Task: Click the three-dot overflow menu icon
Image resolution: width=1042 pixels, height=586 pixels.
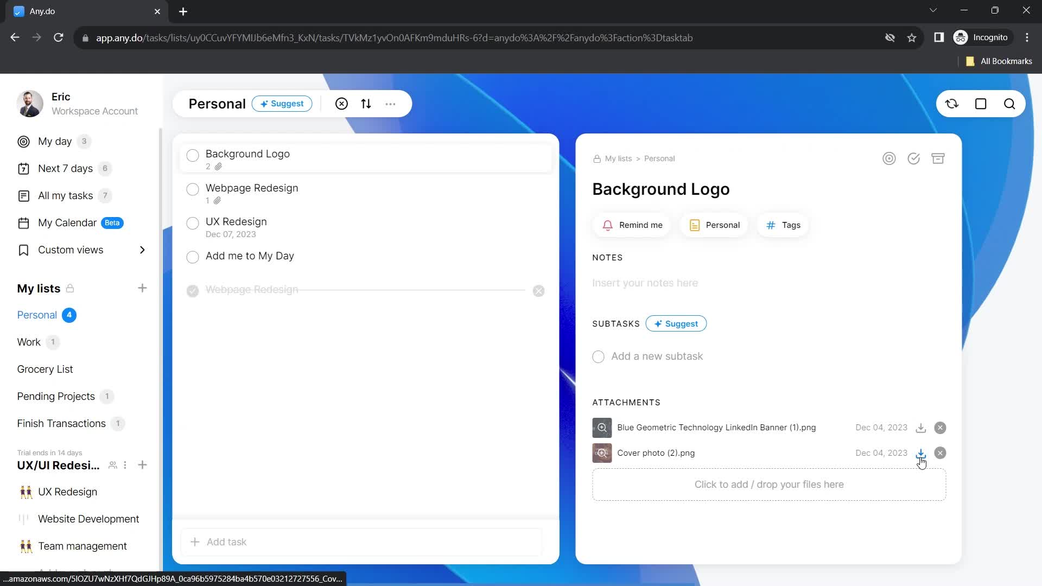Action: click(392, 104)
